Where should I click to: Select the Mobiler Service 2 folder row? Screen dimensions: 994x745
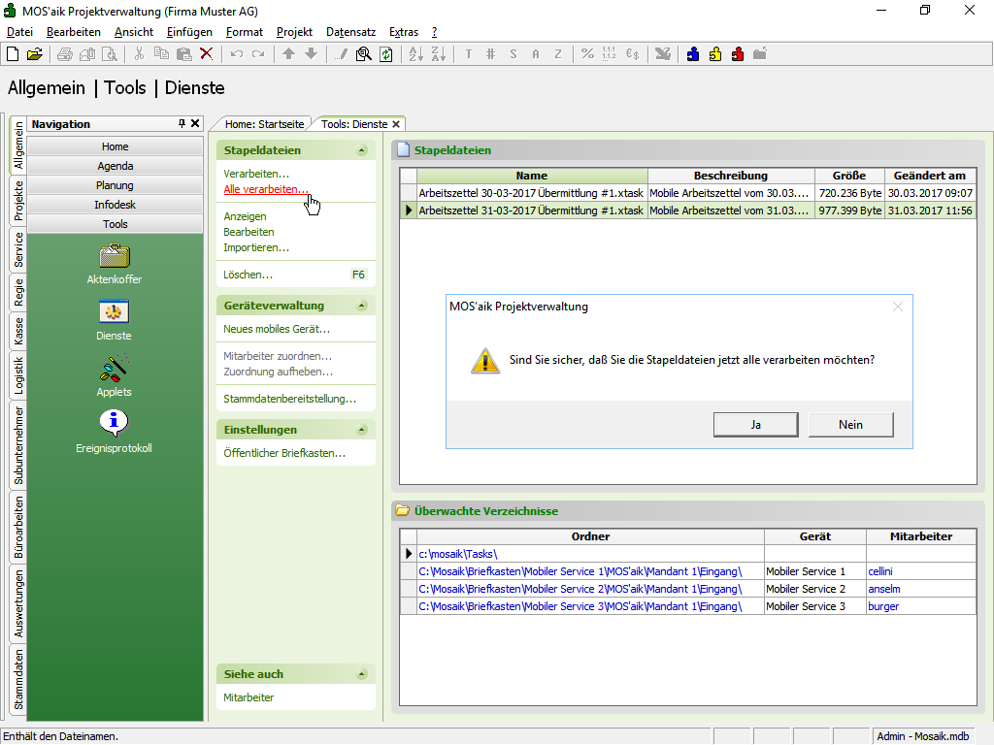point(580,589)
